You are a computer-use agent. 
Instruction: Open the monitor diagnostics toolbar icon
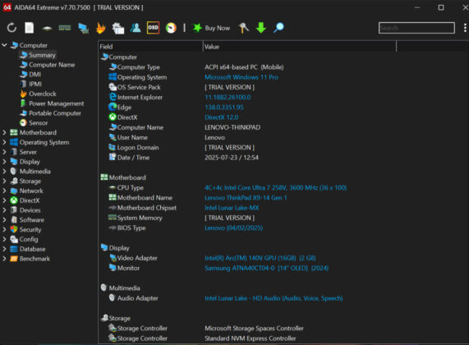[x=83, y=28]
